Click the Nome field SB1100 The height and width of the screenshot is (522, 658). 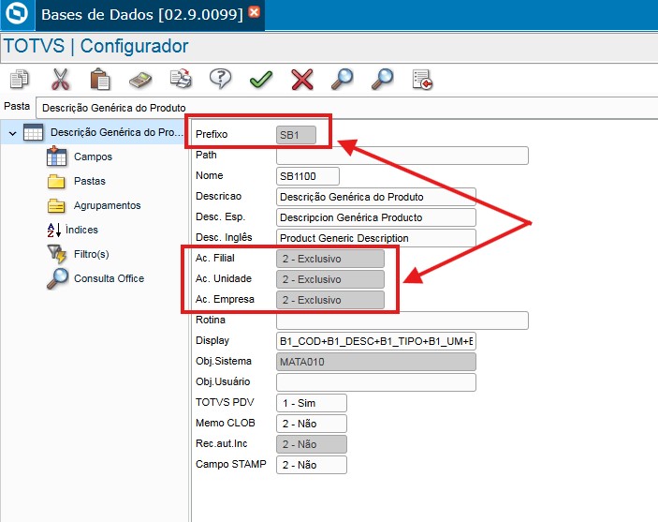(x=308, y=176)
